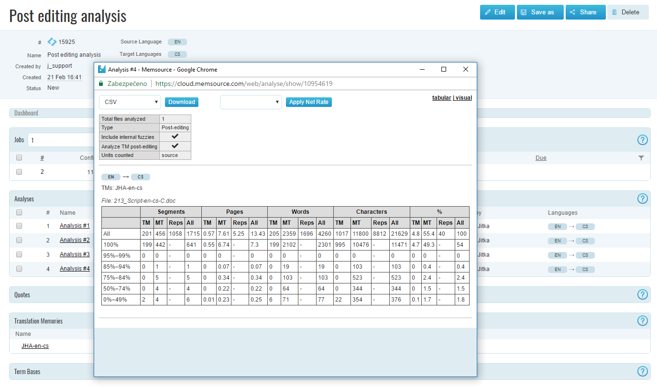Toggle the select-all checkbox in the Analyses header
This screenshot has width=657, height=387.
pyautogui.click(x=19, y=212)
